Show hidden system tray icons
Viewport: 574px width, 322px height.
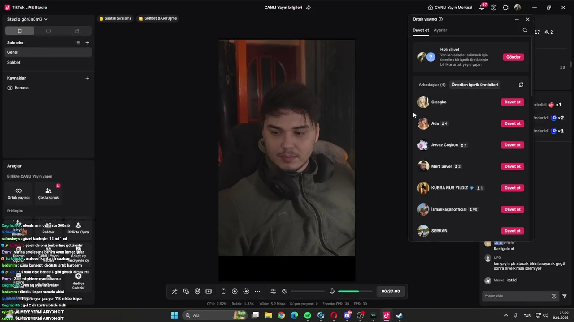click(x=506, y=315)
